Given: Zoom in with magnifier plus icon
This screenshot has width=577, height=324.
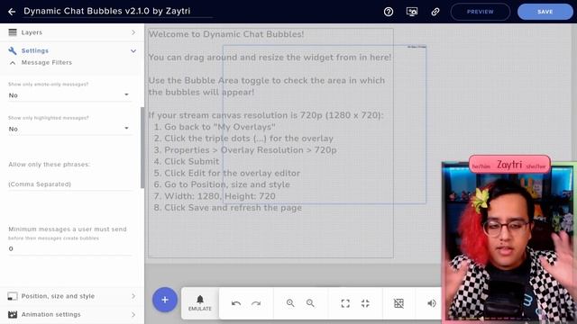Looking at the screenshot, I should click(x=290, y=303).
